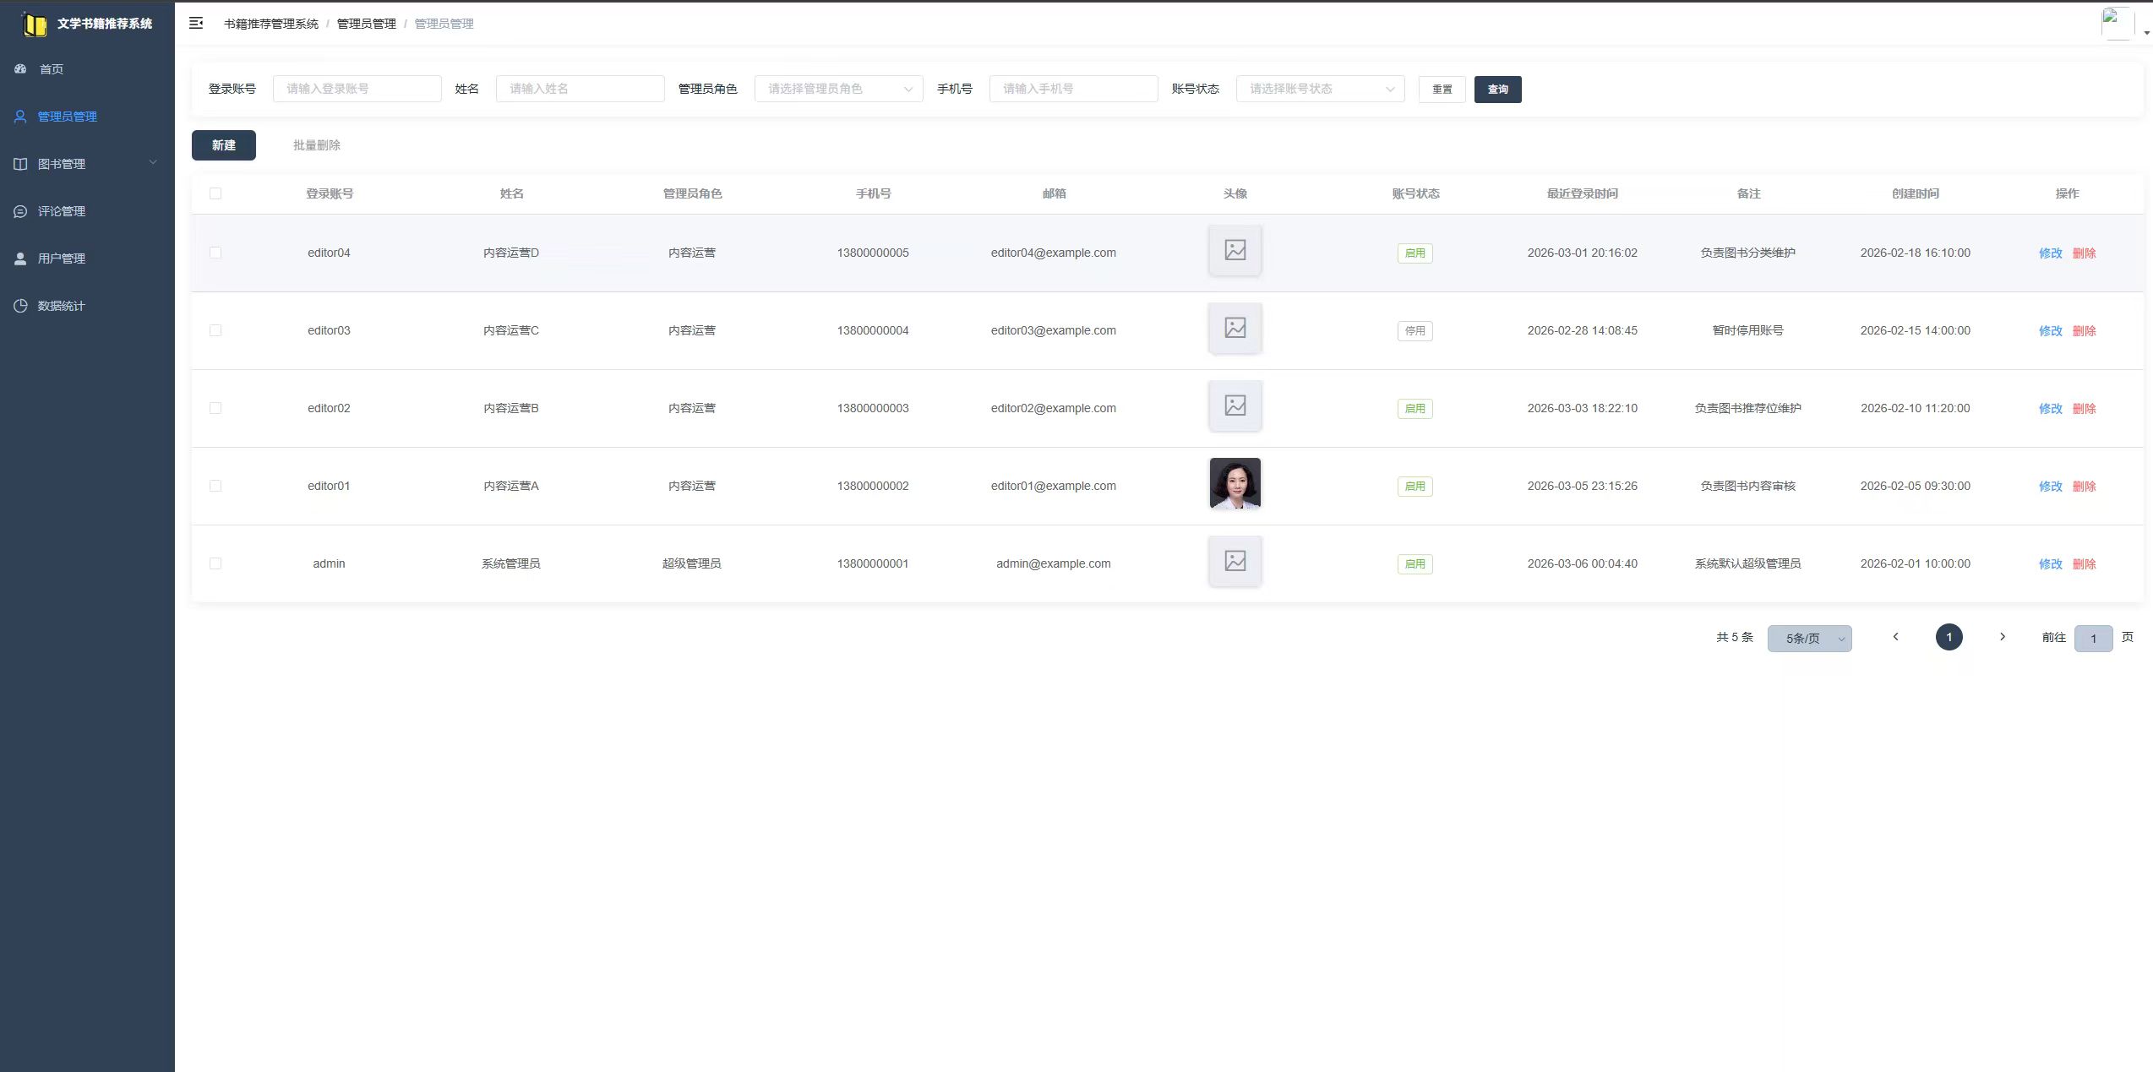This screenshot has height=1072, width=2153.
Task: Click the 书籍推荐管理系统 breadcrumb
Action: click(271, 24)
